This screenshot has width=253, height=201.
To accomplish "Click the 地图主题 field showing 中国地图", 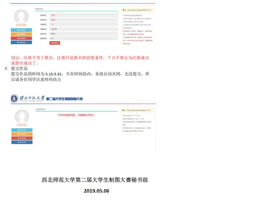I will click(83, 29).
